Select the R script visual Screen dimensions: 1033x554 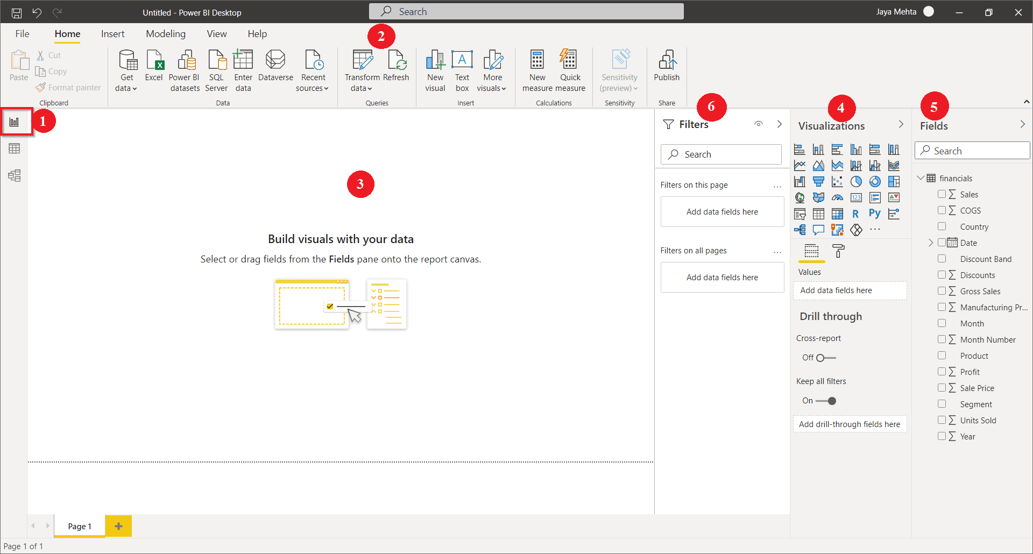tap(856, 214)
